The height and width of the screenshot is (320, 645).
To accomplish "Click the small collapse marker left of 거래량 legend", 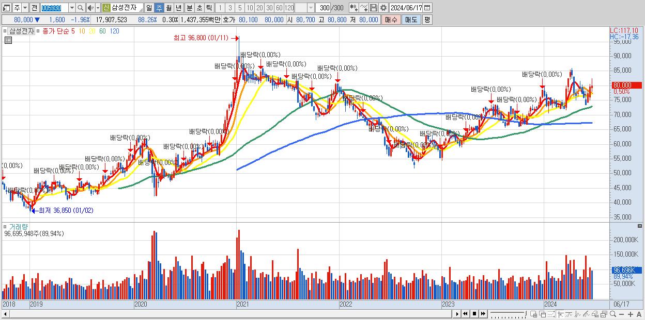I will [x=5, y=226].
